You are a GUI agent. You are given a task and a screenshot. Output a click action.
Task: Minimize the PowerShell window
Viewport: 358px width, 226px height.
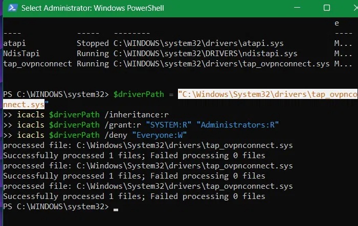click(x=297, y=8)
